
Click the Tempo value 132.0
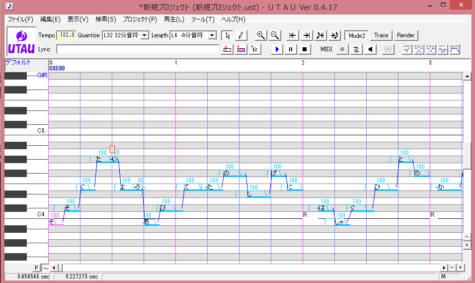67,35
